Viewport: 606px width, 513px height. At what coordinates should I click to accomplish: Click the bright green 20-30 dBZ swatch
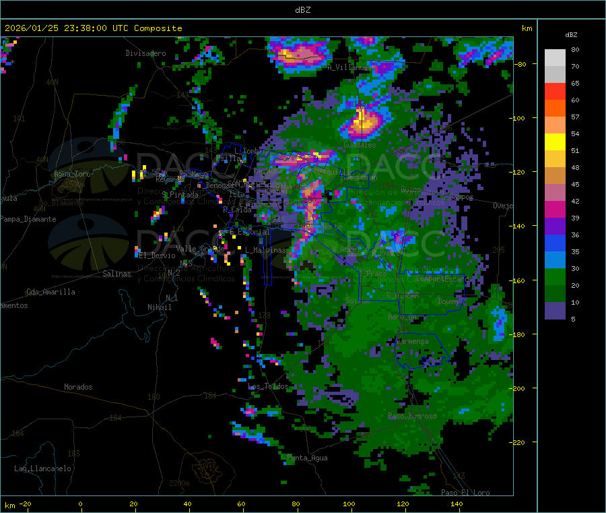(x=555, y=277)
